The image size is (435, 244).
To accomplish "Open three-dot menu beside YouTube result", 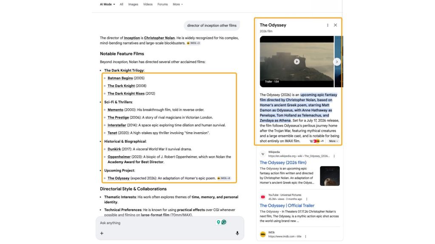I will click(307, 199).
